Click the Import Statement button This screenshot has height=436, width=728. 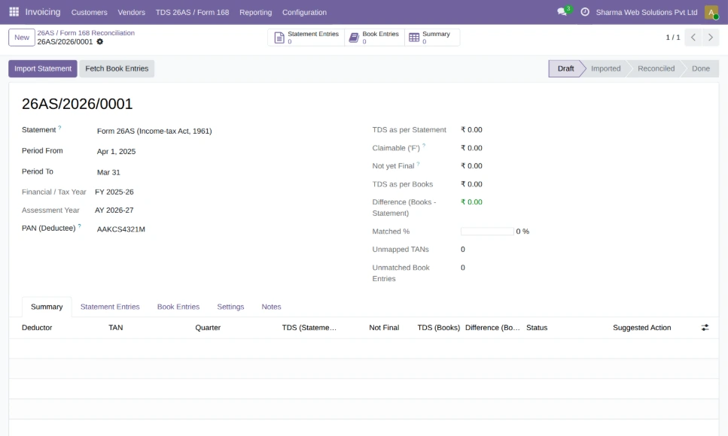click(x=43, y=68)
